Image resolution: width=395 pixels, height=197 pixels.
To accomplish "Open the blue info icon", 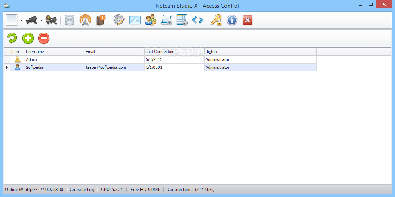I will pyautogui.click(x=232, y=20).
